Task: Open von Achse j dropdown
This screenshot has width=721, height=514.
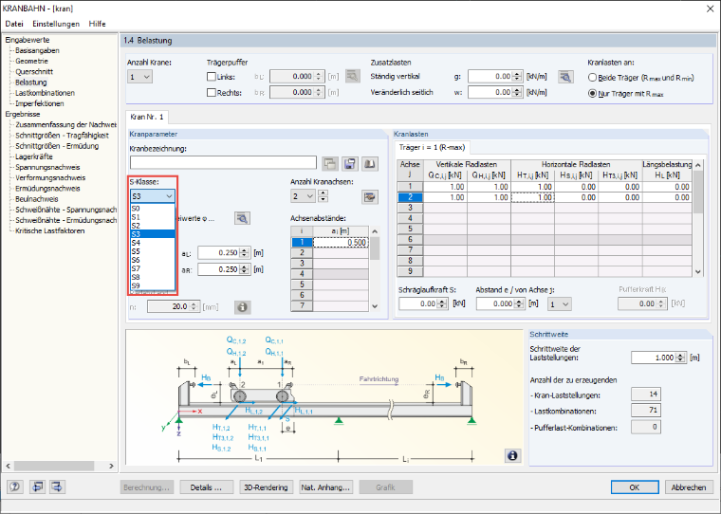Action: 559,303
